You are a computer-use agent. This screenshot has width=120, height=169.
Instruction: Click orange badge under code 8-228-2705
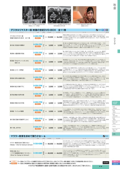coord(38,79)
